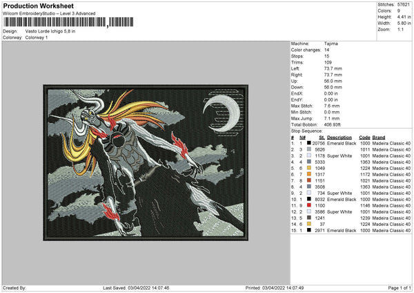
Task: Click the Stops value '15'
Action: (x=326, y=56)
